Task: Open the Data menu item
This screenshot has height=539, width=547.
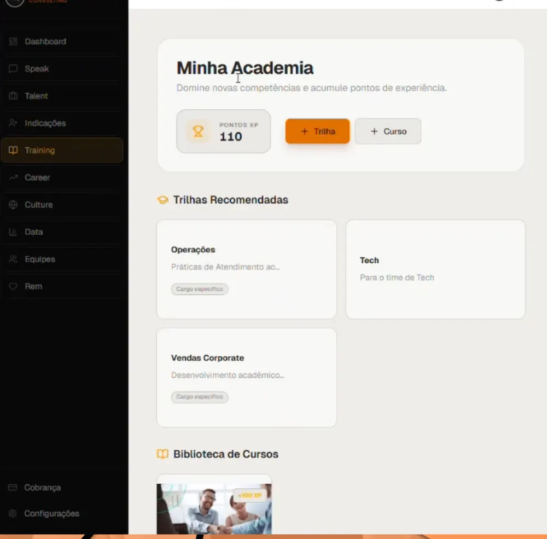Action: (x=62, y=232)
